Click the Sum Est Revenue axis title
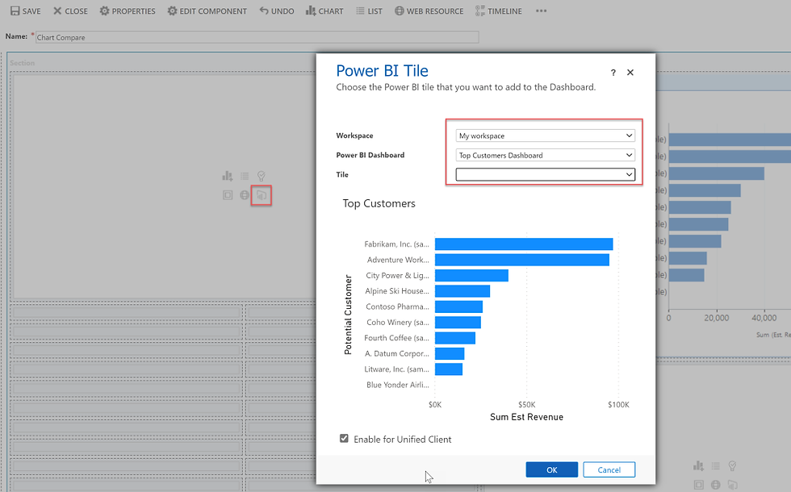 526,417
